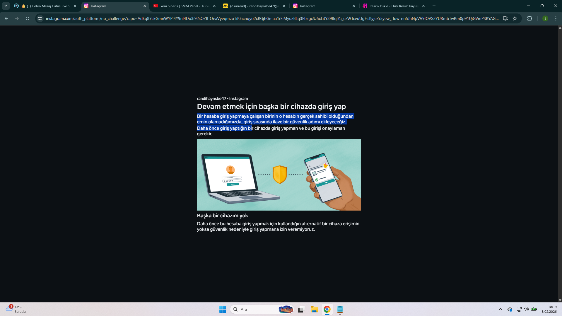Viewport: 562px width, 316px height.
Task: Open the clock and date 18:19
Action: pos(549,309)
